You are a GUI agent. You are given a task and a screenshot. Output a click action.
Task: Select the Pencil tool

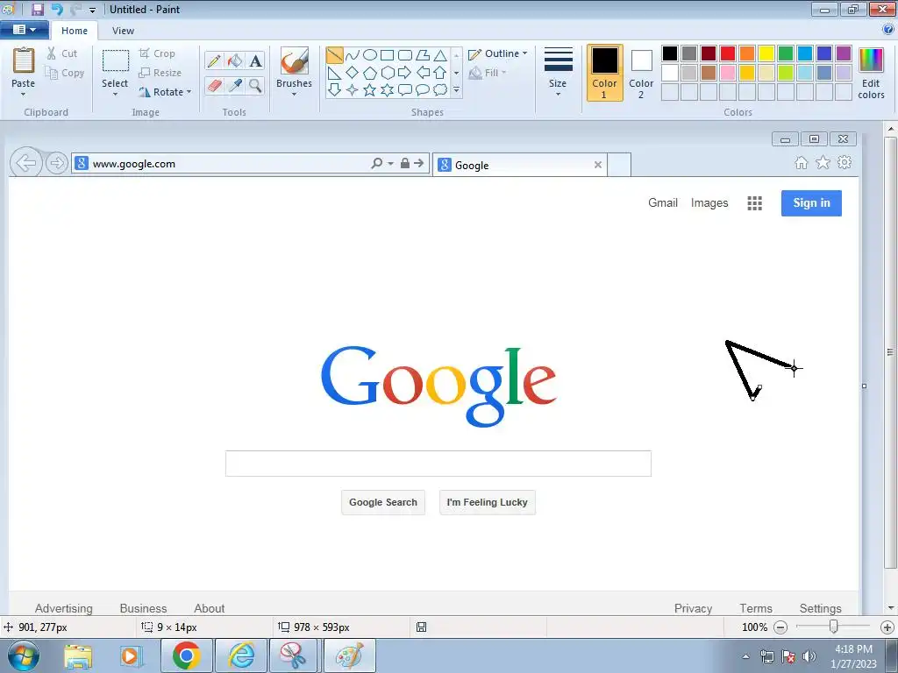click(x=214, y=61)
